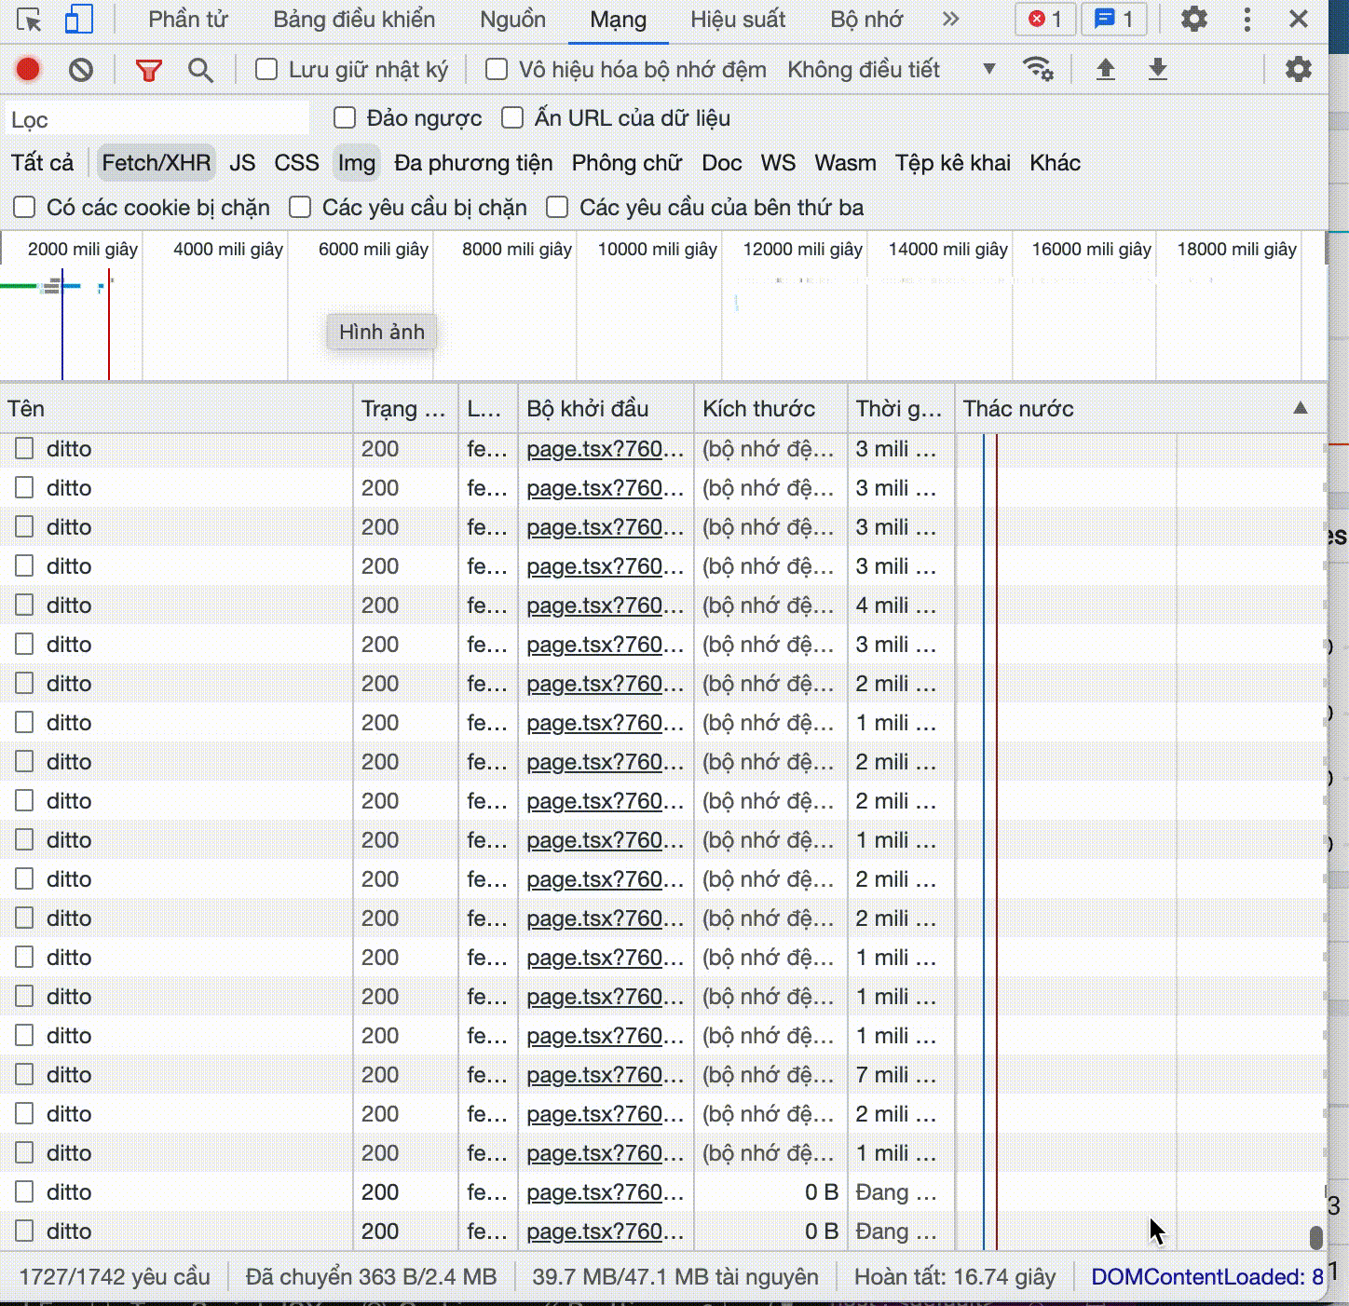Filter by Tệp kê khai

tap(953, 163)
